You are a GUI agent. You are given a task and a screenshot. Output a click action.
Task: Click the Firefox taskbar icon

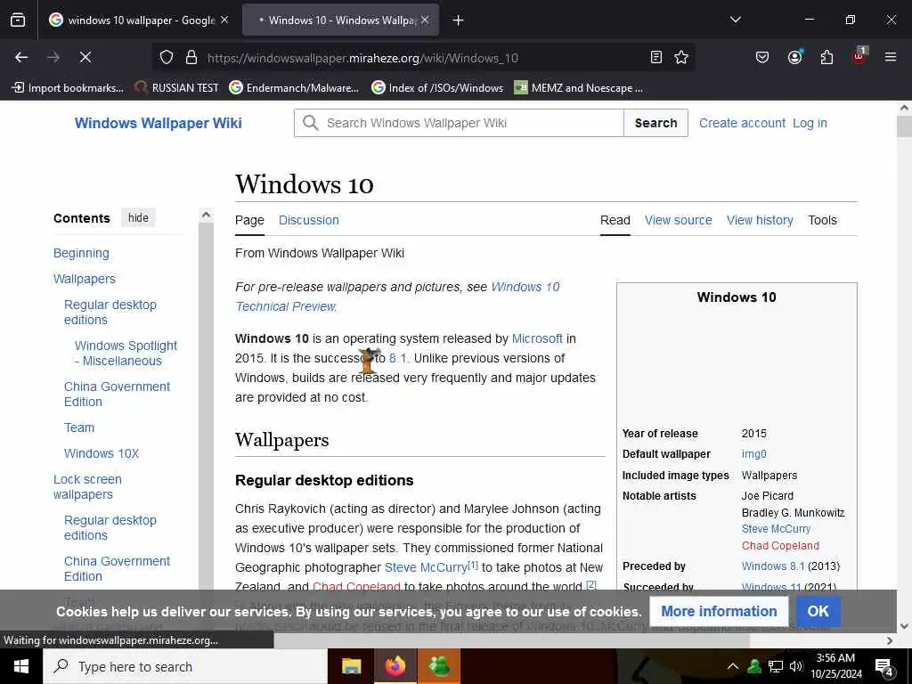(x=395, y=666)
